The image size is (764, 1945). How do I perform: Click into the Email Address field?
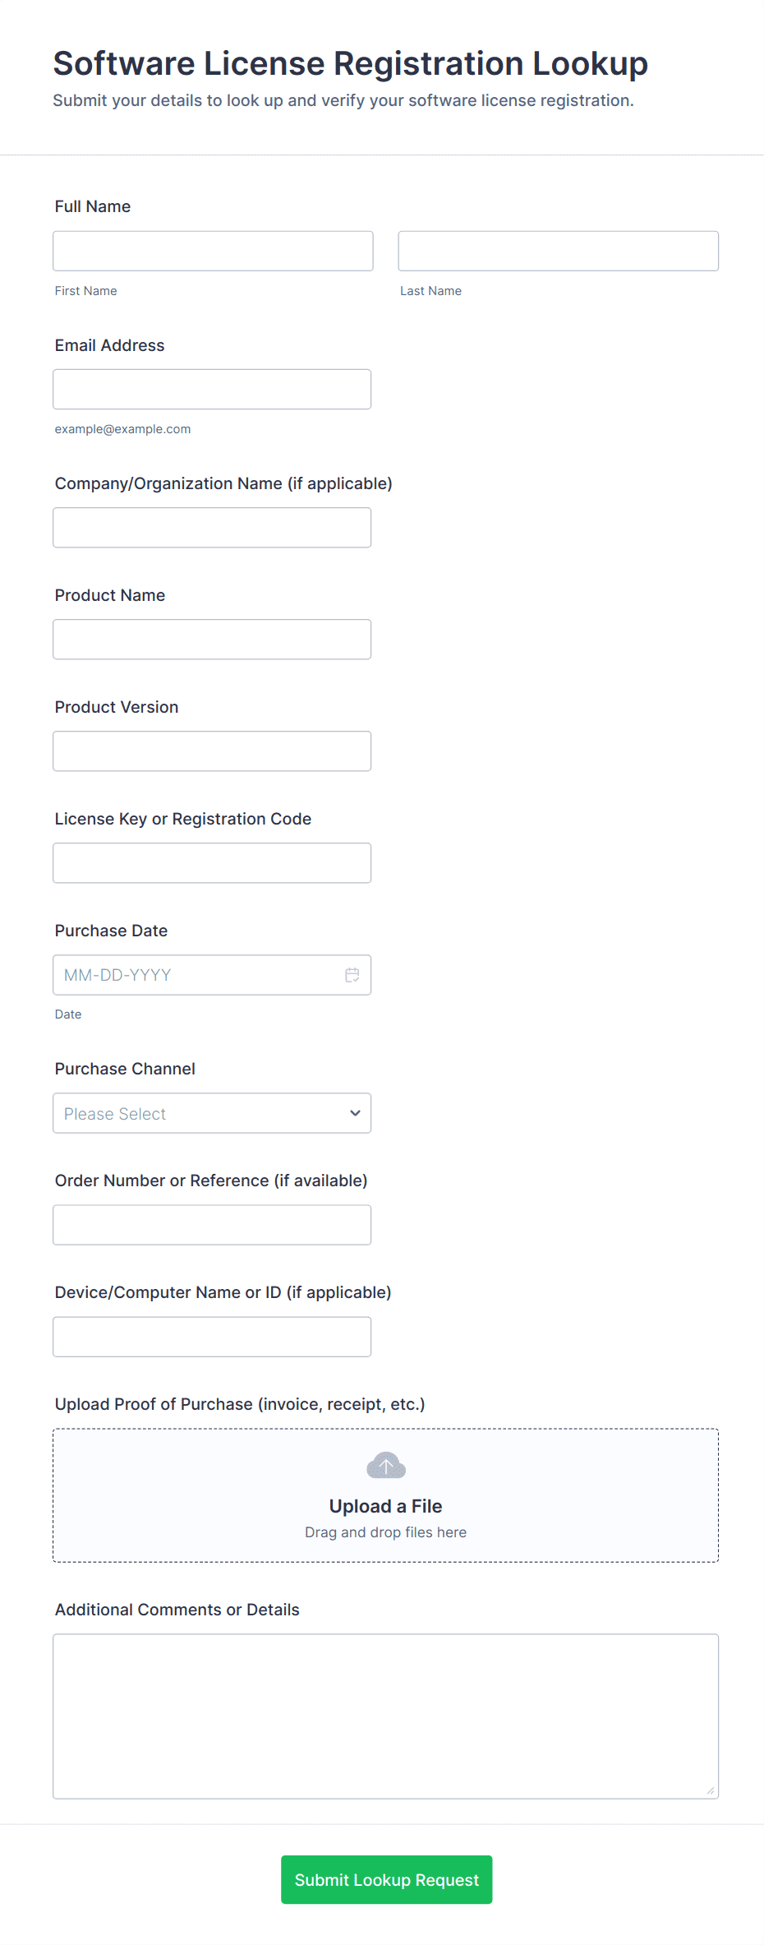click(211, 389)
